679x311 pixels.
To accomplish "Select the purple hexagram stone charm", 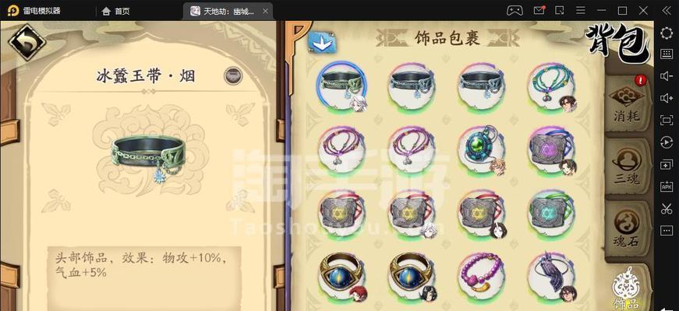I will point(552,150).
